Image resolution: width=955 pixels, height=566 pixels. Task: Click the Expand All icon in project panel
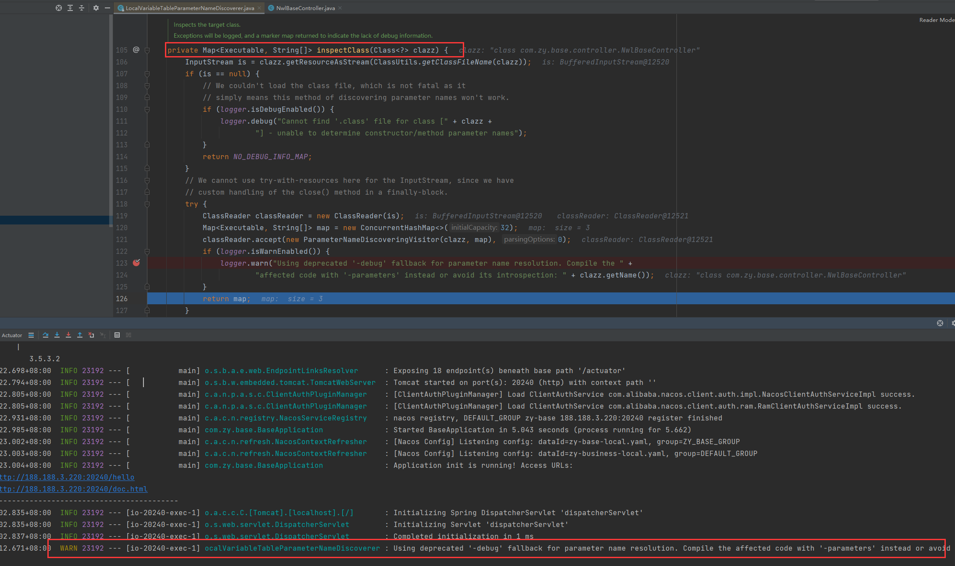(70, 8)
